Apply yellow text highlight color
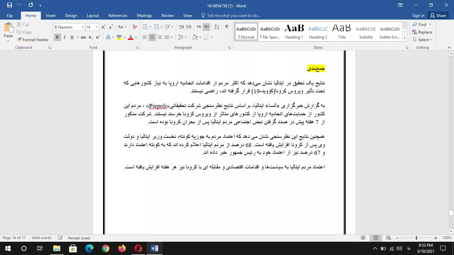Viewport: 454px width, 255px height. [119, 37]
